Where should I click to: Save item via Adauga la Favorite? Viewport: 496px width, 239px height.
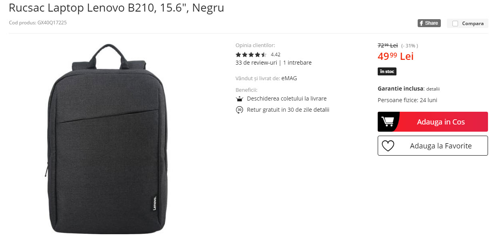click(432, 146)
